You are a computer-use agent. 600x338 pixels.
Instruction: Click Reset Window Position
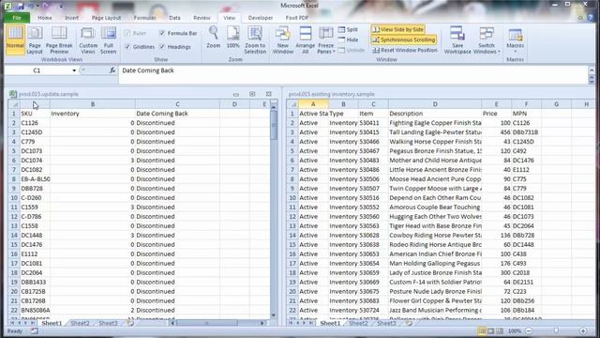[404, 50]
